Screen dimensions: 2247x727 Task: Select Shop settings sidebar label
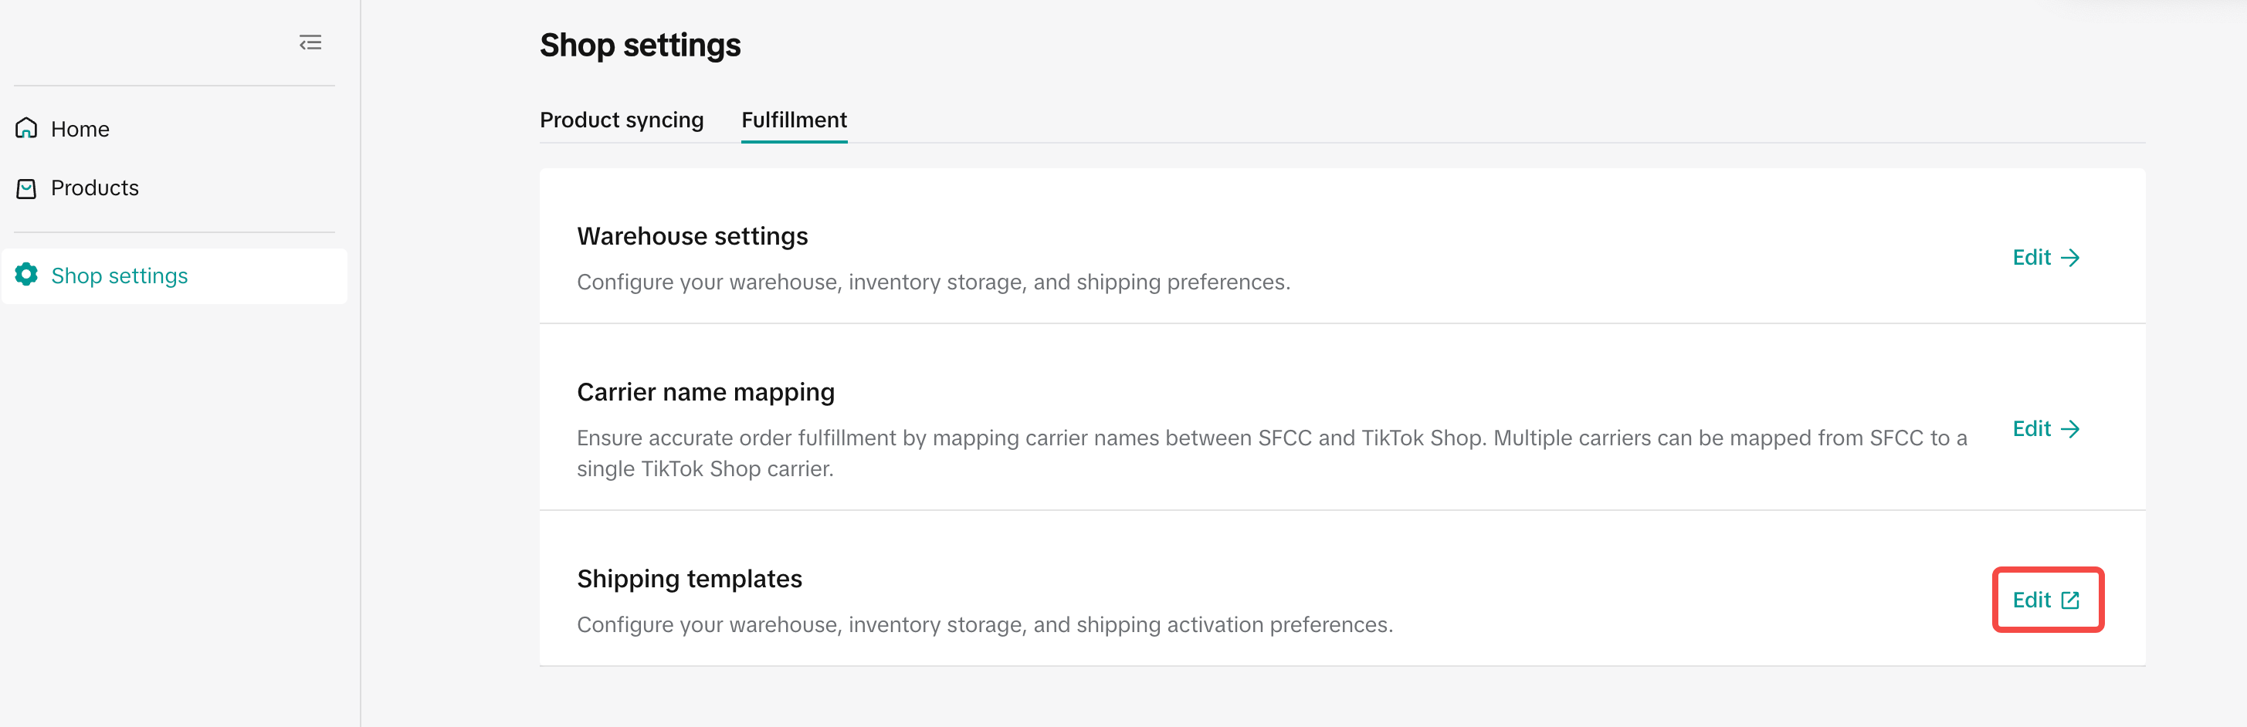click(120, 276)
